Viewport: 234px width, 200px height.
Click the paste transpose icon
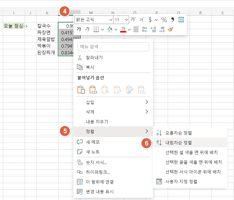[117, 90]
